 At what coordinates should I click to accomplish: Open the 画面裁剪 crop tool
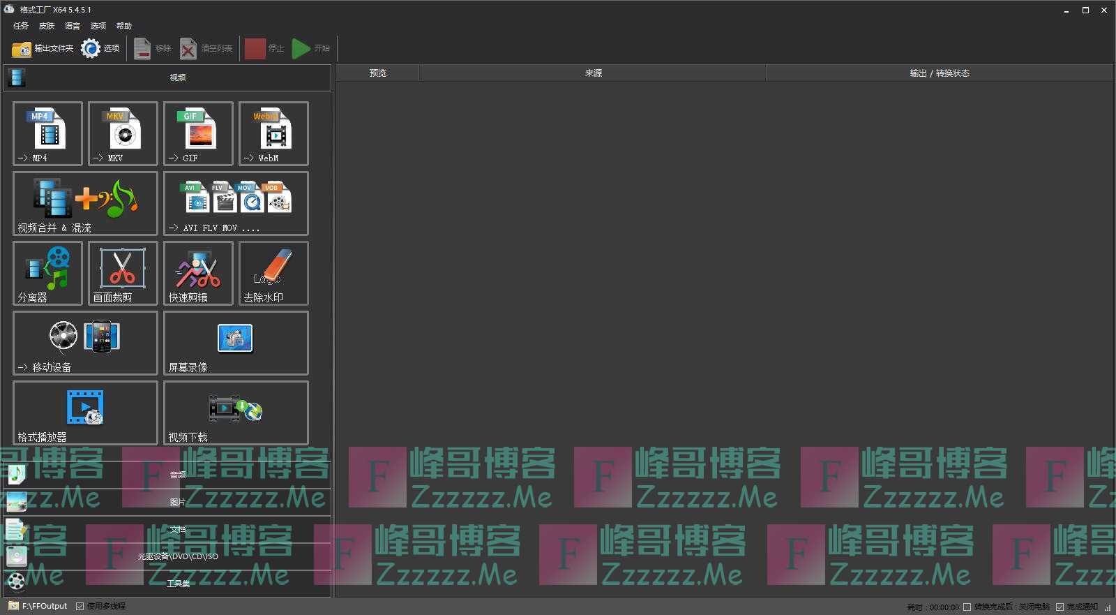123,272
